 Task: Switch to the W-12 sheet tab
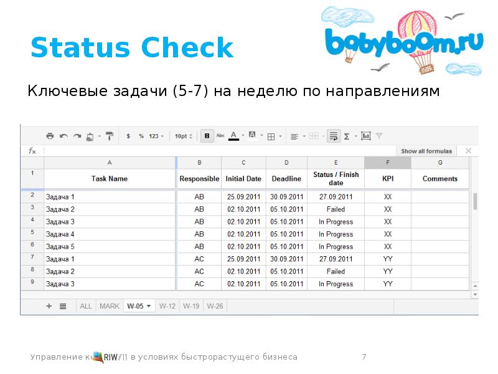(x=167, y=306)
